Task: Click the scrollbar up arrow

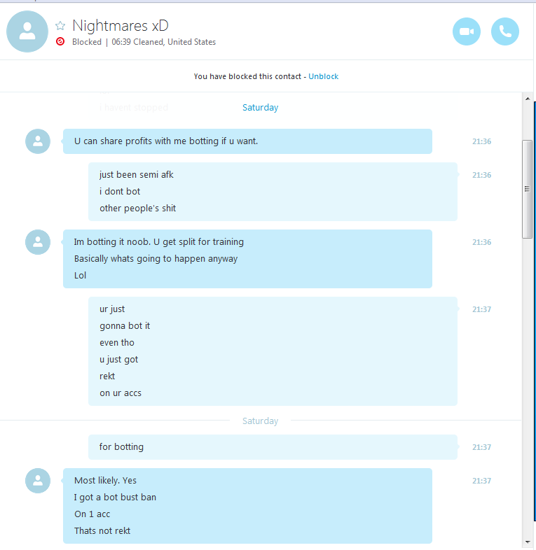Action: 527,99
